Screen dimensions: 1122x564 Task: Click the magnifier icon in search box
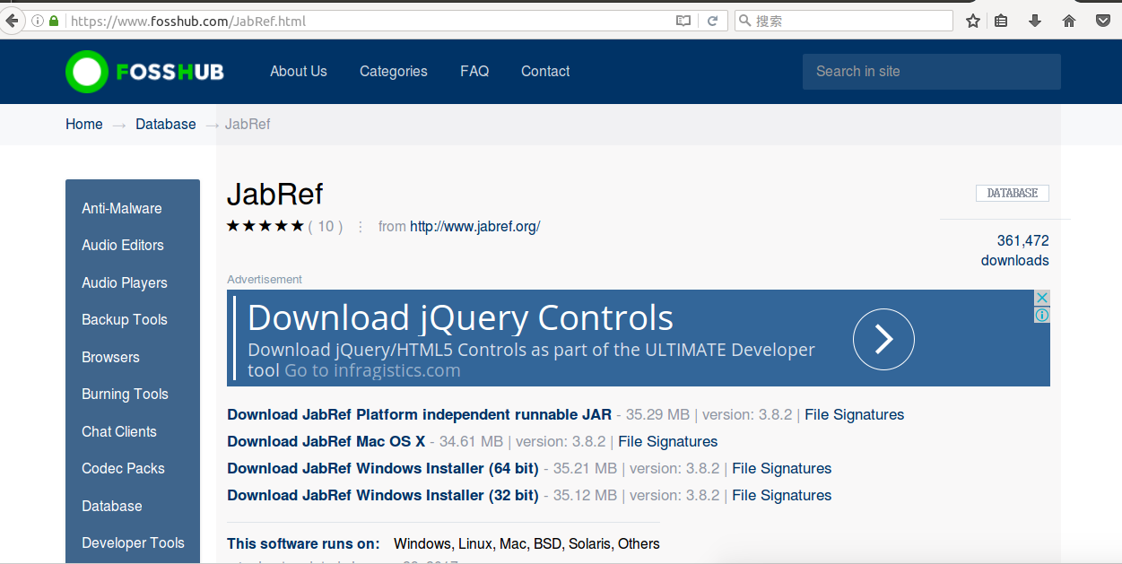pos(744,21)
